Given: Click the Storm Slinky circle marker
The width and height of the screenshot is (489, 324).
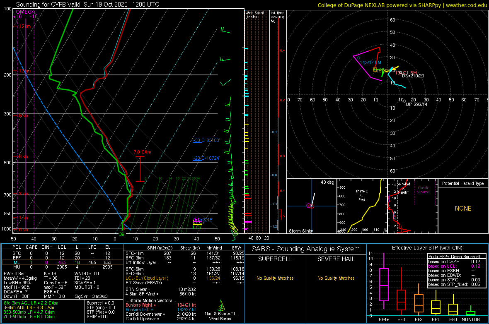Looking at the screenshot, I should 310,206.
